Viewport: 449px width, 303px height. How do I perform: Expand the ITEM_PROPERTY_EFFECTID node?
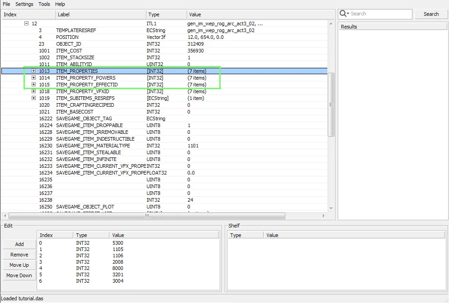(33, 85)
